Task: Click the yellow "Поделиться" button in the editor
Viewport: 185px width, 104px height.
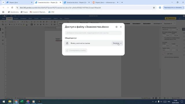Action: pos(171,18)
